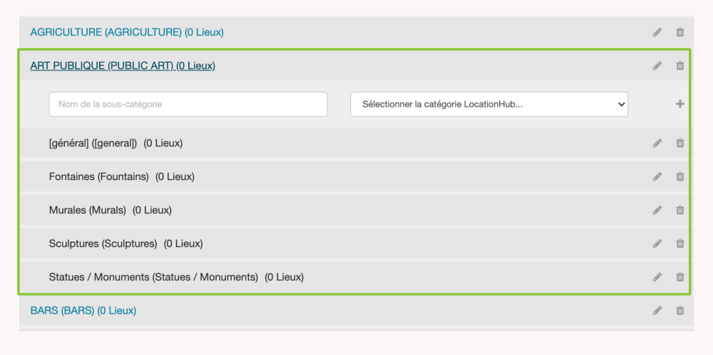Delete the Sculptures sub-category
713x355 pixels.
tap(679, 243)
